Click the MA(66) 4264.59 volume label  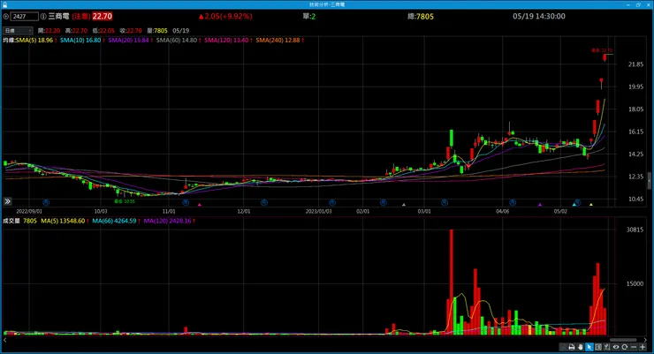tap(114, 221)
